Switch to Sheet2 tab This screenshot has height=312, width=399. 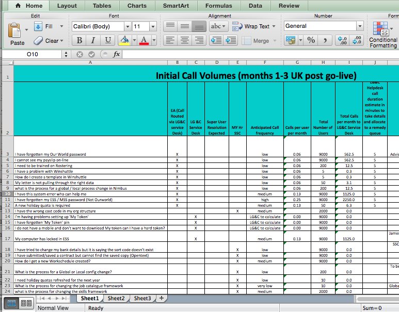point(116,298)
